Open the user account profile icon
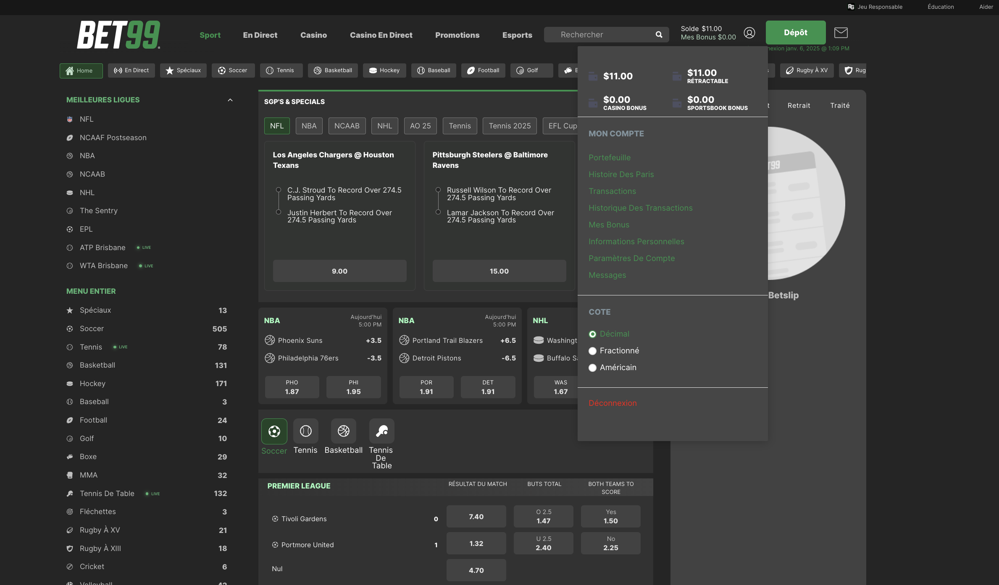 [x=749, y=33]
